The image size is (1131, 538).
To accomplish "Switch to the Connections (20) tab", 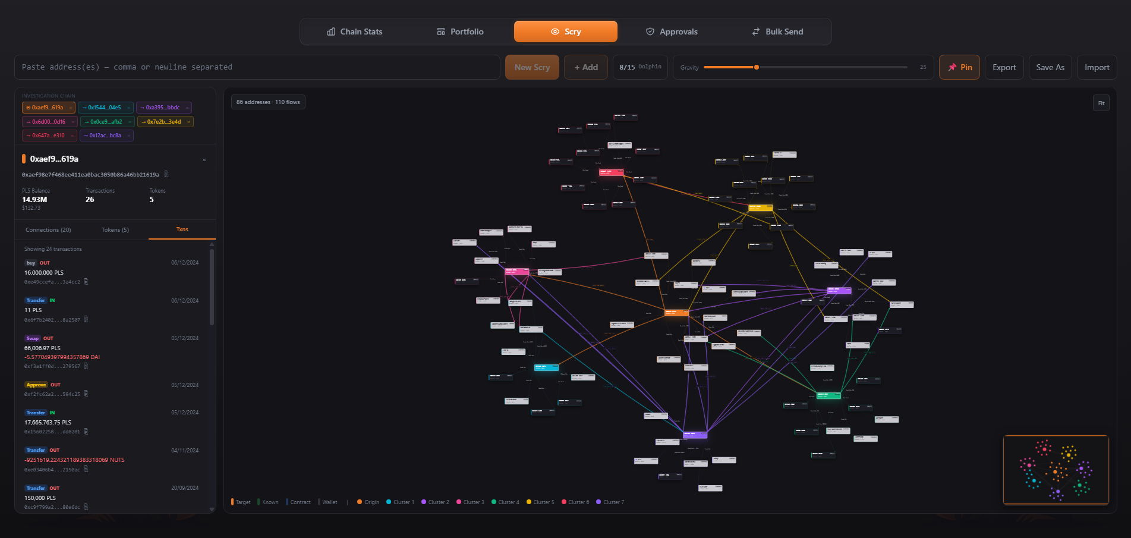I will point(48,229).
